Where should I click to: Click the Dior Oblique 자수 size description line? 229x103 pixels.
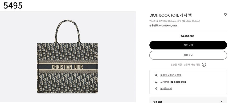tap(175, 21)
